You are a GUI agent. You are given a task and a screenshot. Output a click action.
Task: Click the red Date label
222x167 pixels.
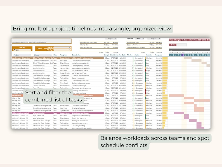[x=173, y=45]
